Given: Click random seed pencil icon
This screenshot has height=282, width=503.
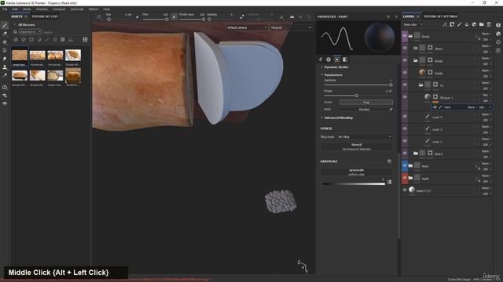Looking at the screenshot, I should [391, 110].
